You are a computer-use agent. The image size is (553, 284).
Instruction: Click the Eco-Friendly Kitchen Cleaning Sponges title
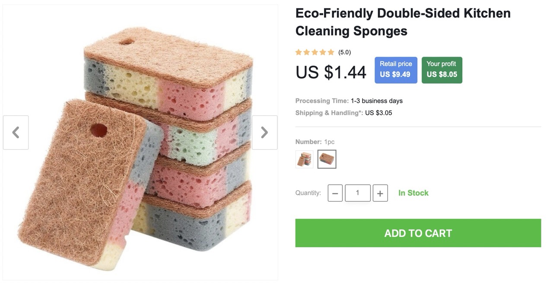coord(403,22)
